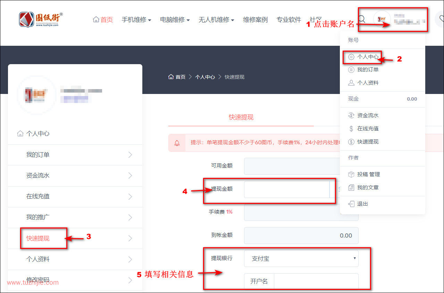Click the gear icon beside 个人中心

351,57
